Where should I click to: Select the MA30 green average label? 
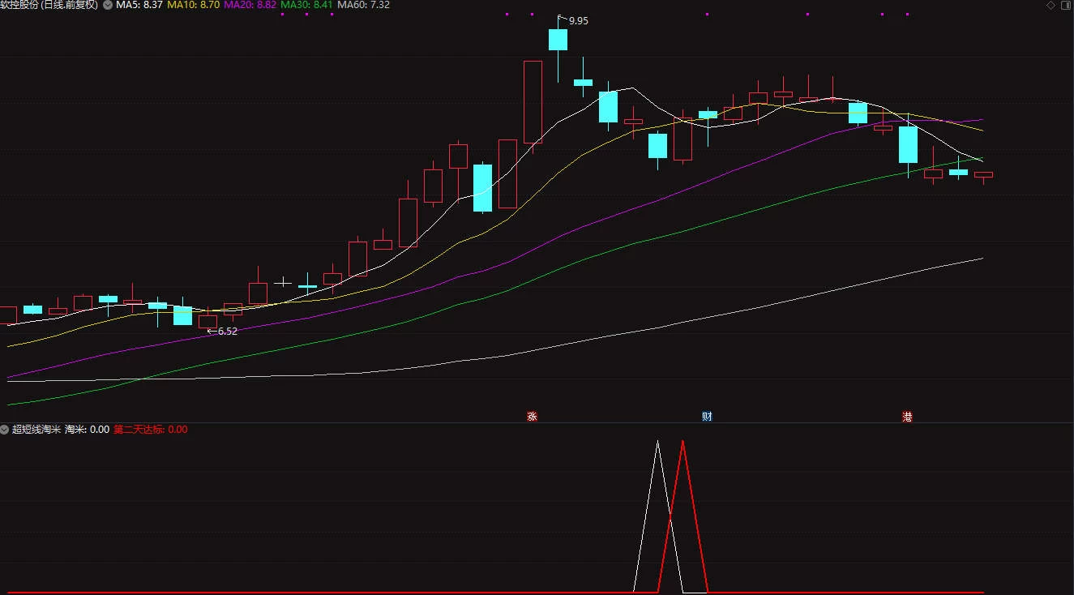pyautogui.click(x=306, y=5)
